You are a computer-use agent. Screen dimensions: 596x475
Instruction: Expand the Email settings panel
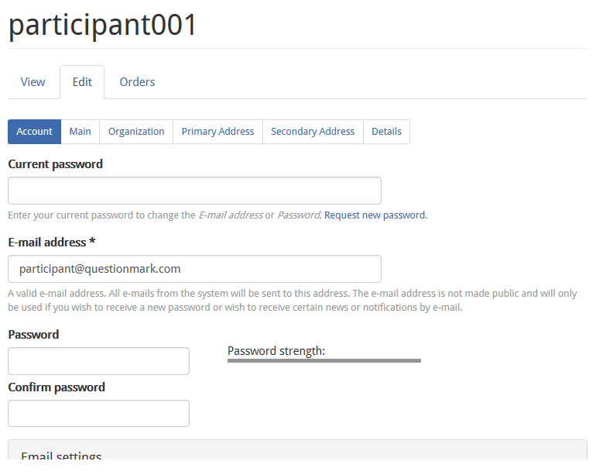point(61,456)
